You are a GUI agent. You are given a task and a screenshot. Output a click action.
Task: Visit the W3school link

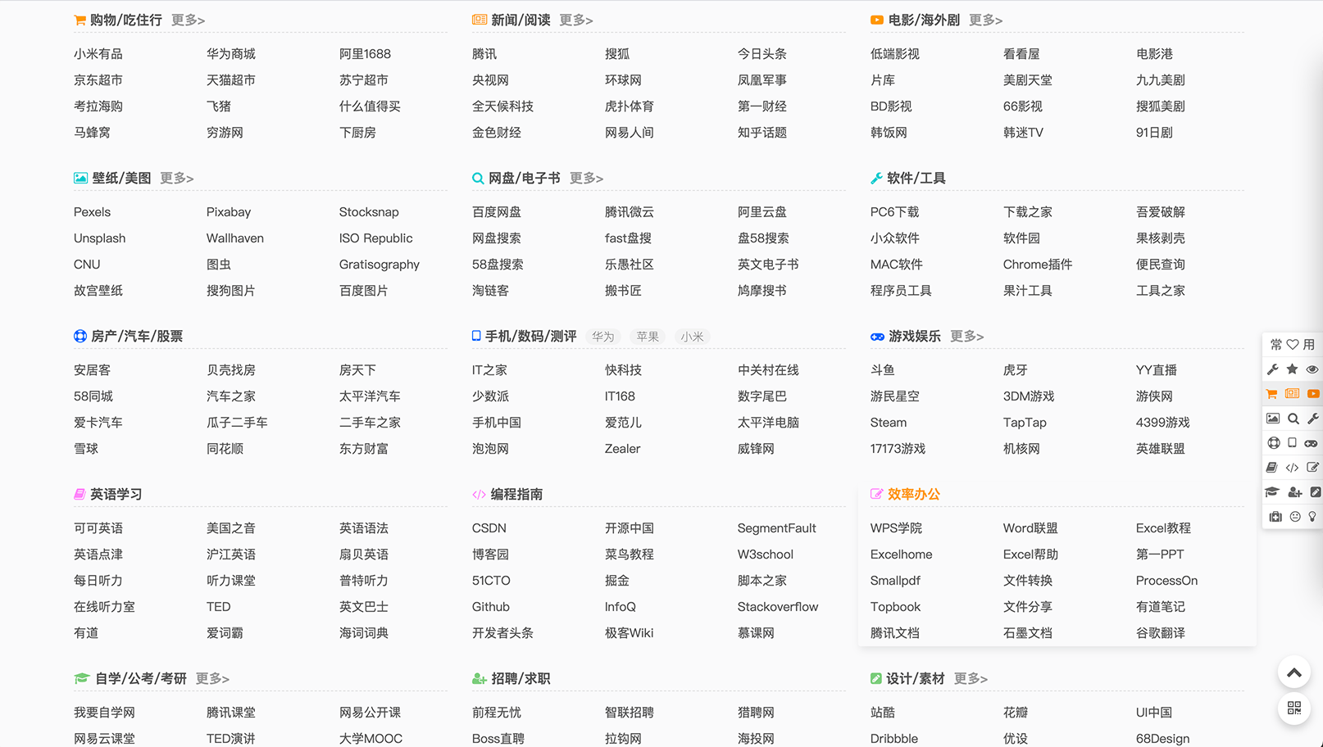point(766,555)
